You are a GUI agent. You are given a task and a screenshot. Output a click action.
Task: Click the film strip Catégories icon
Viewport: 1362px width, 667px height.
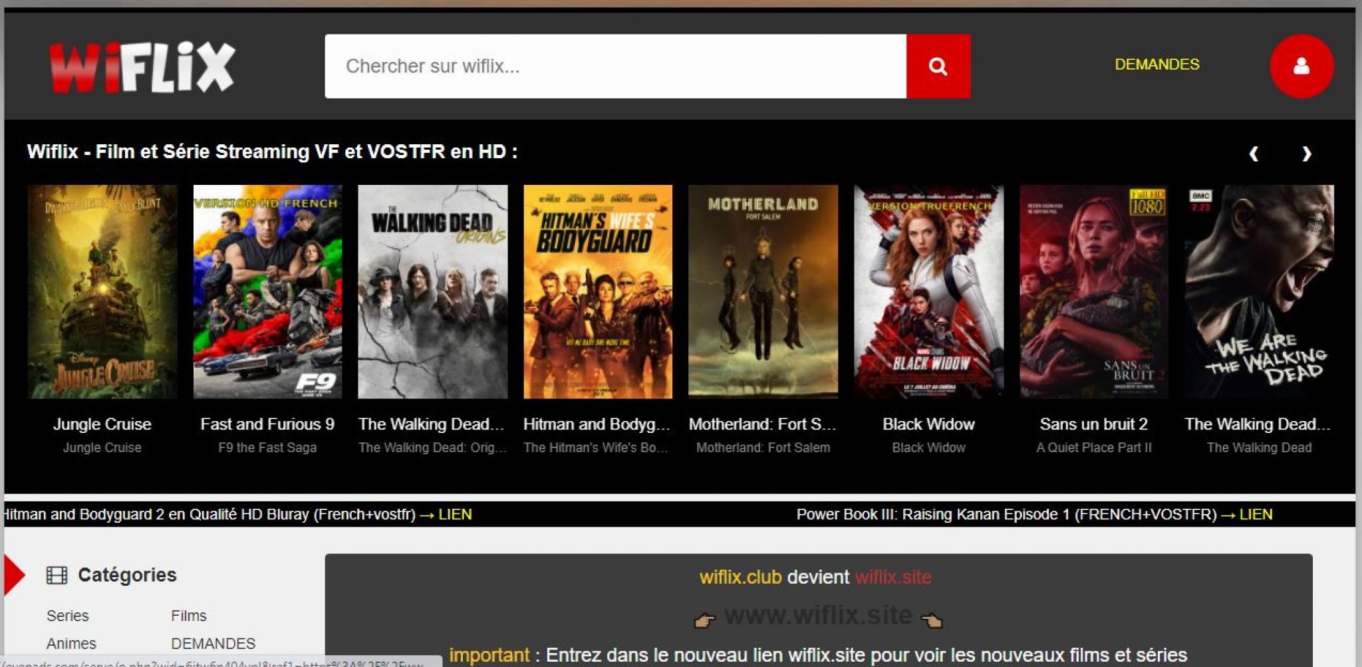click(x=57, y=575)
